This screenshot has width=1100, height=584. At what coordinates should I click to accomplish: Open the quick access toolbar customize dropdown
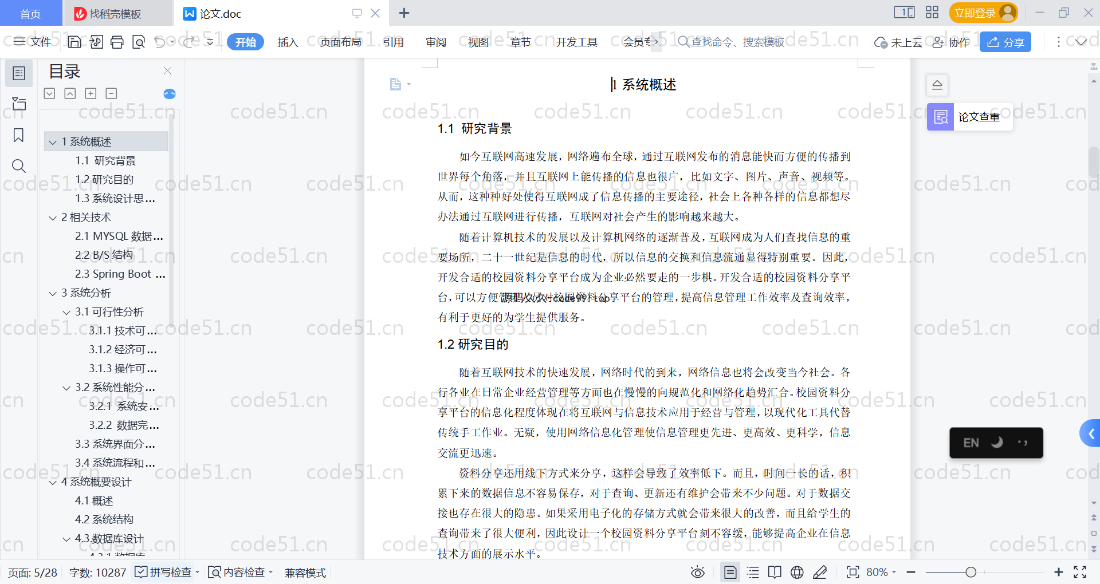[x=210, y=42]
